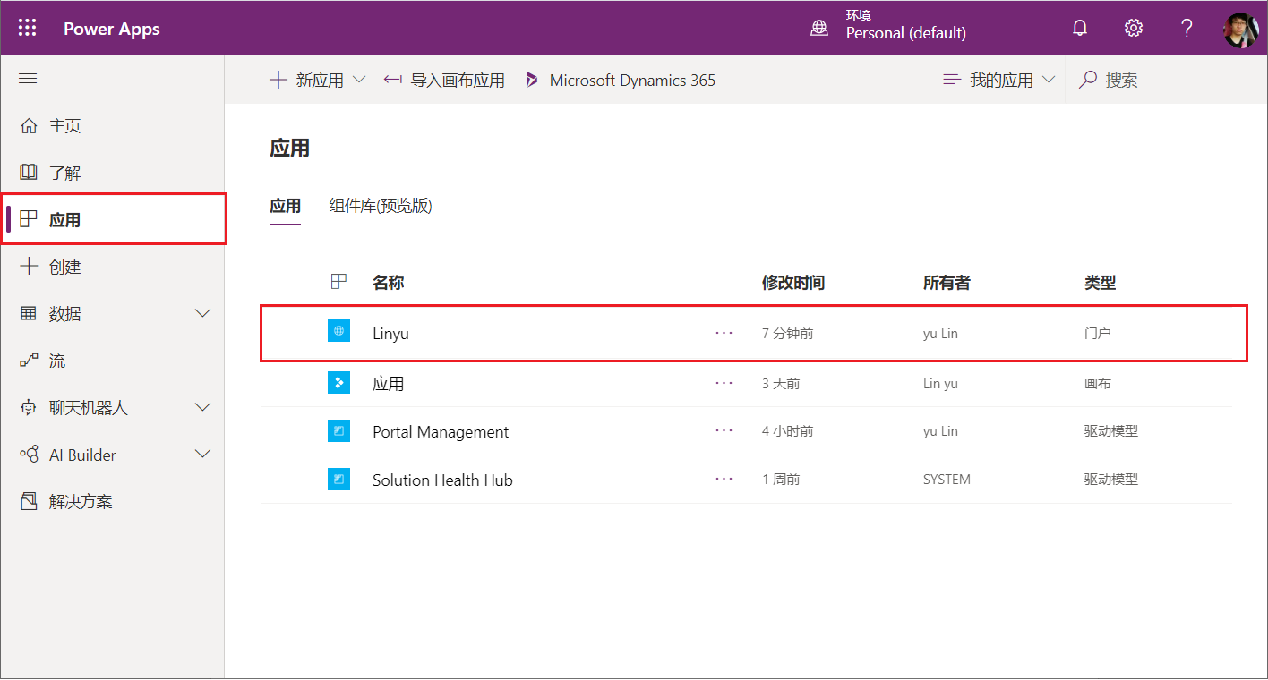Open the notifications bell
The width and height of the screenshot is (1268, 680).
(x=1080, y=28)
